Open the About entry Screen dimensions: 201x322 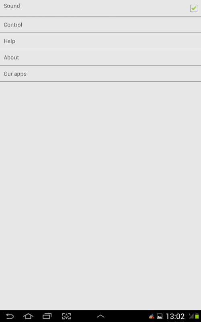[100, 57]
